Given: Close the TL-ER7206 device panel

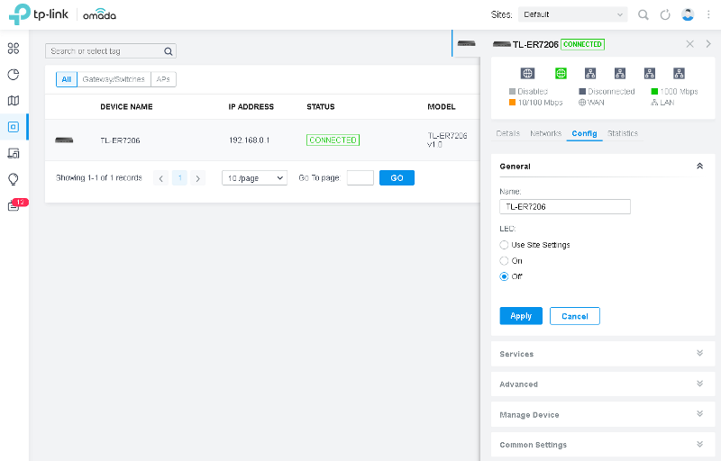Looking at the screenshot, I should pos(689,44).
